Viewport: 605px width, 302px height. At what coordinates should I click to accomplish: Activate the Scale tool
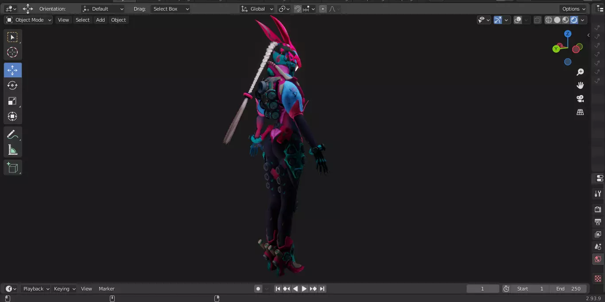(x=12, y=101)
